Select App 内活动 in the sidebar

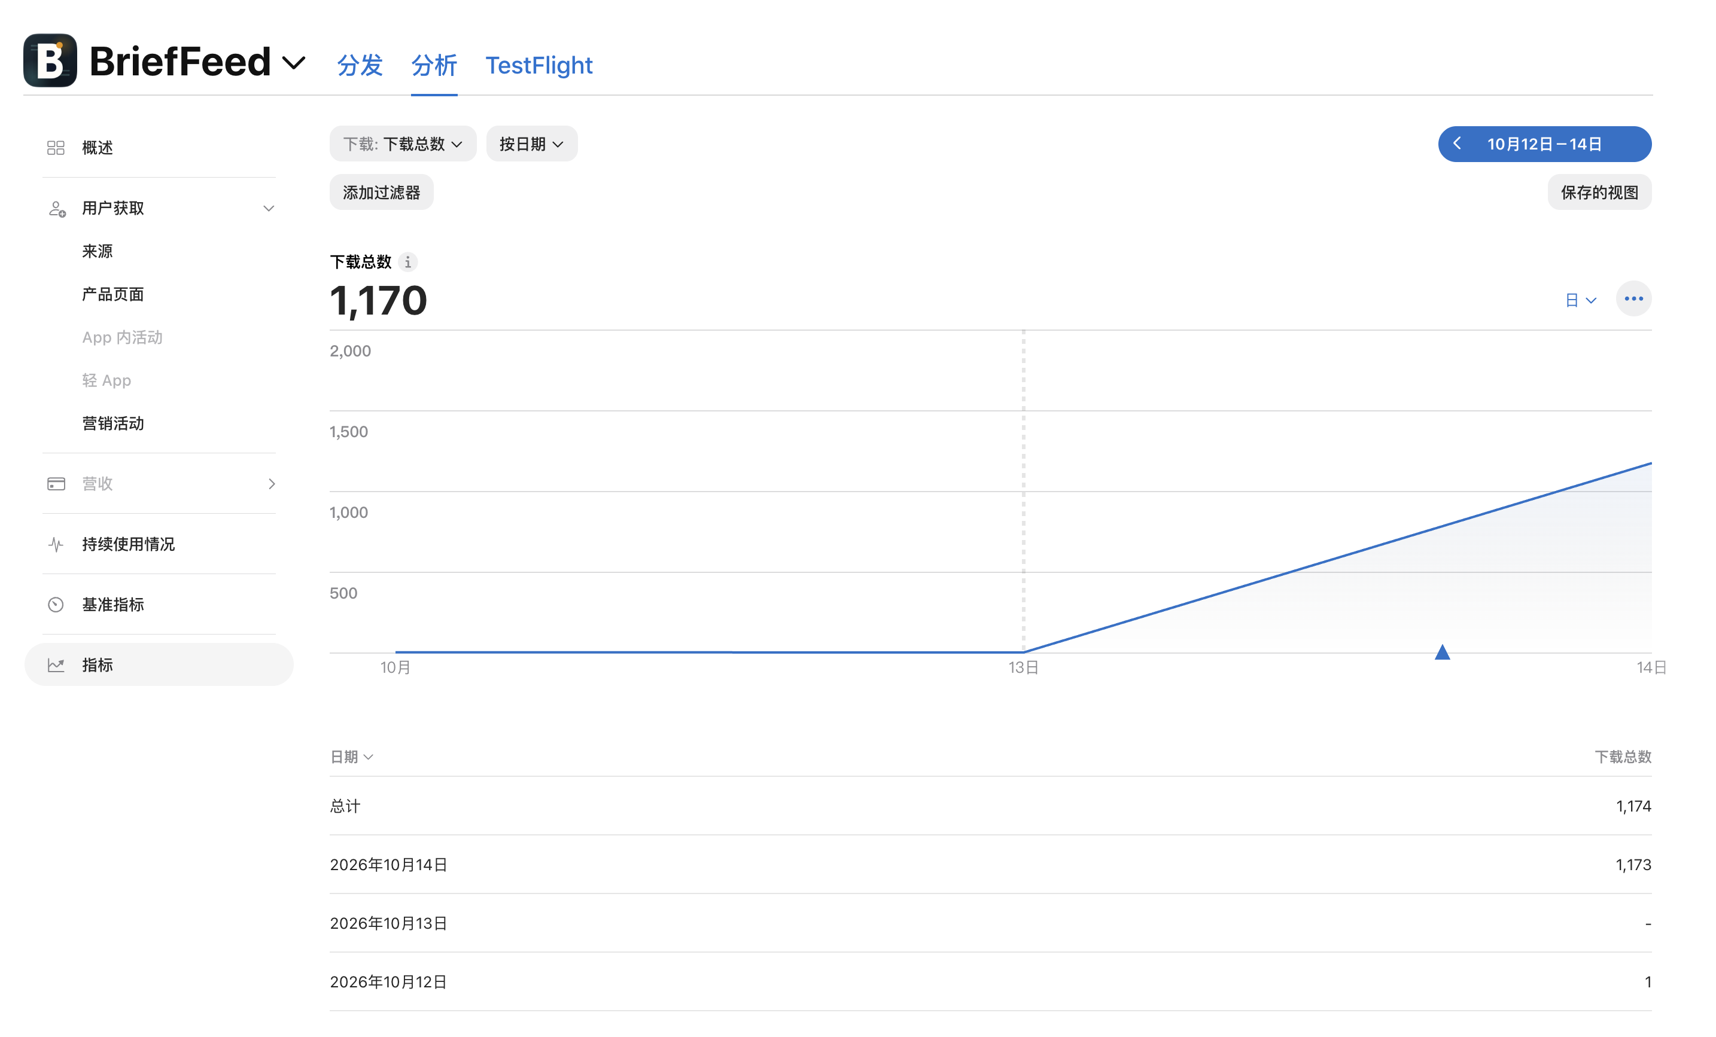tap(123, 337)
